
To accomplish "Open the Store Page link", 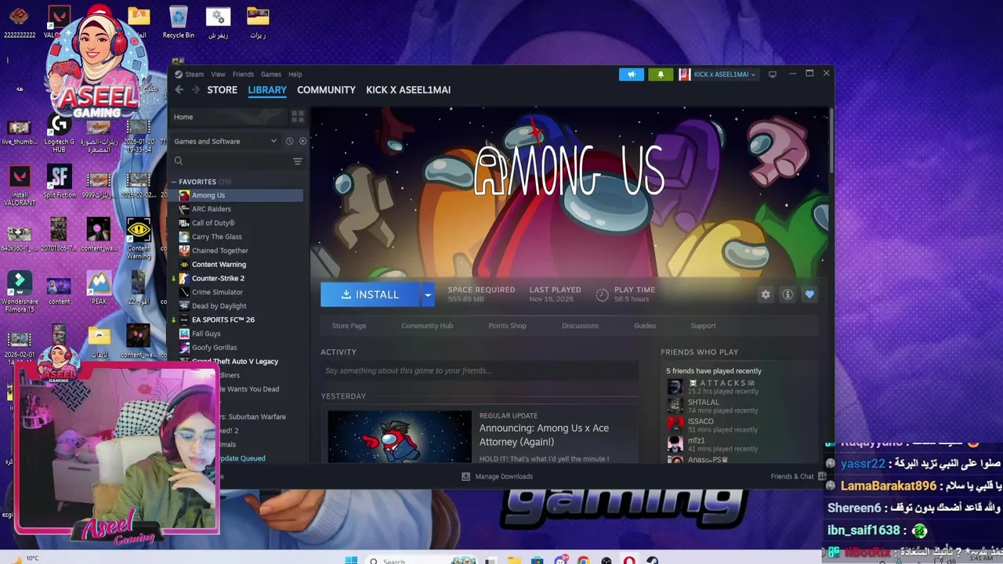I will click(349, 326).
